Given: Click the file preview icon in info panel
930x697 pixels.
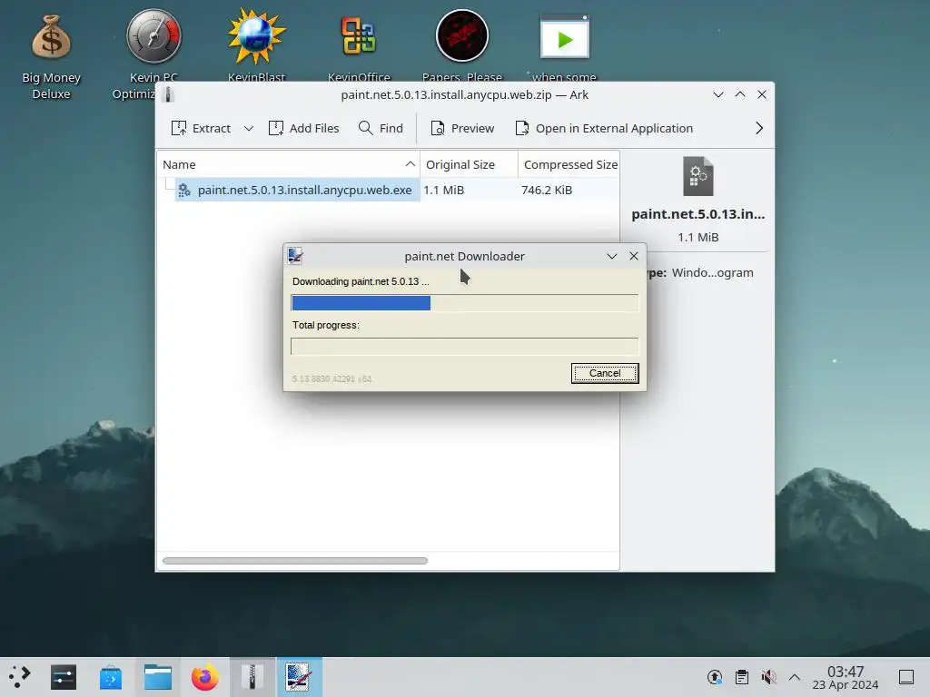Looking at the screenshot, I should [698, 176].
